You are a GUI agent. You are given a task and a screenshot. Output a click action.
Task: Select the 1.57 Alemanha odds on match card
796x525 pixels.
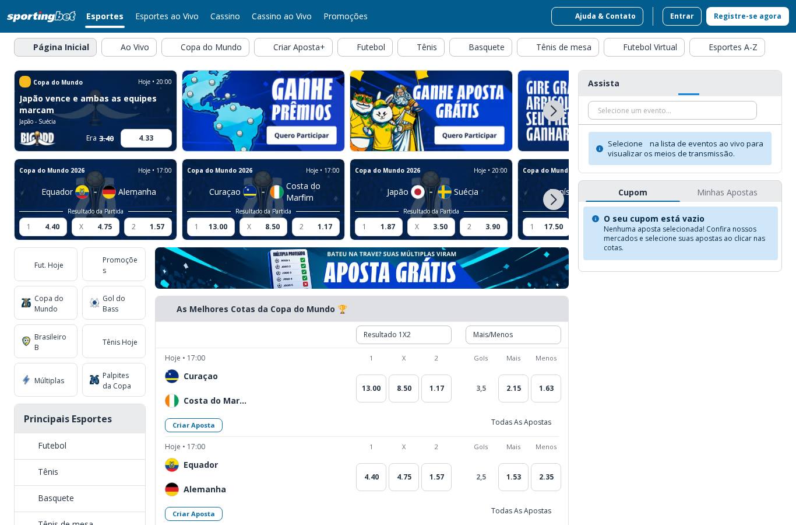pyautogui.click(x=148, y=227)
